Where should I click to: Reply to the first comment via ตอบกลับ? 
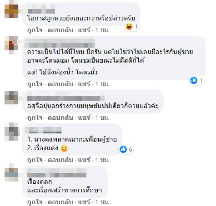(x=60, y=30)
